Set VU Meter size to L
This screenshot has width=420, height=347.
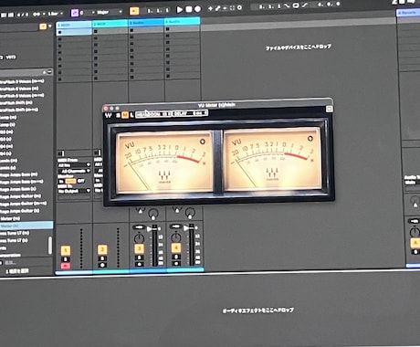131,115
